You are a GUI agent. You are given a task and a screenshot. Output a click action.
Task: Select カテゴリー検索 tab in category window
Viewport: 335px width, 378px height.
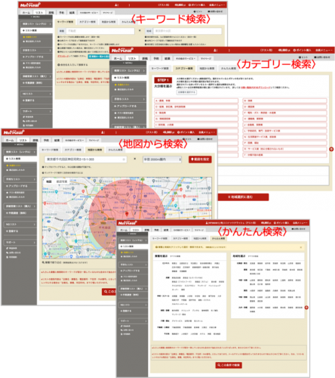pyautogui.click(x=184, y=68)
